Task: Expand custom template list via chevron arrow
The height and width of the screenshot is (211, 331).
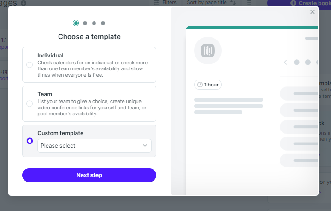Action: coord(145,146)
